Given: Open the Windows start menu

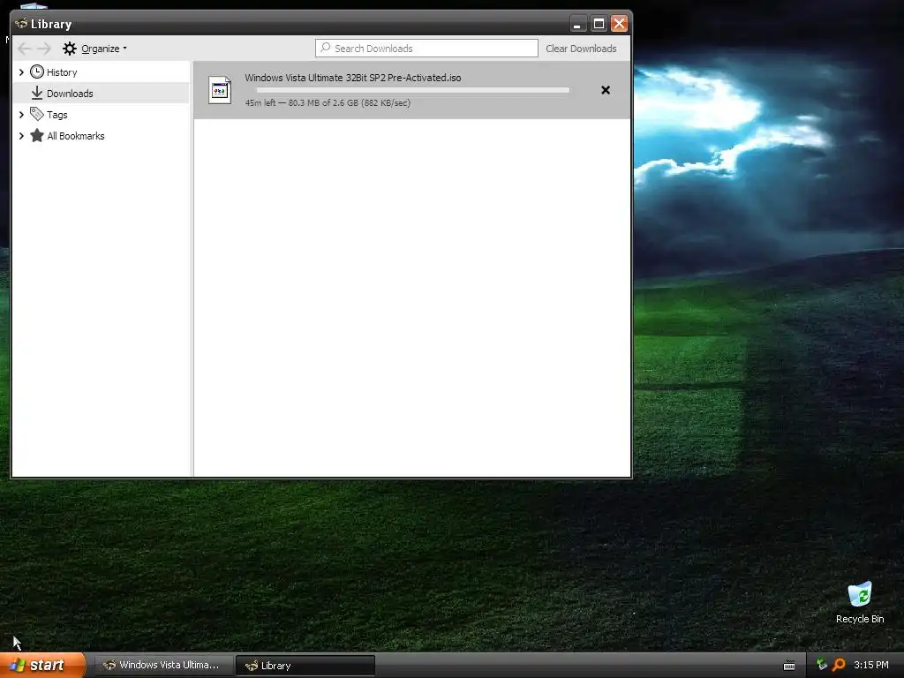Looking at the screenshot, I should [x=42, y=666].
